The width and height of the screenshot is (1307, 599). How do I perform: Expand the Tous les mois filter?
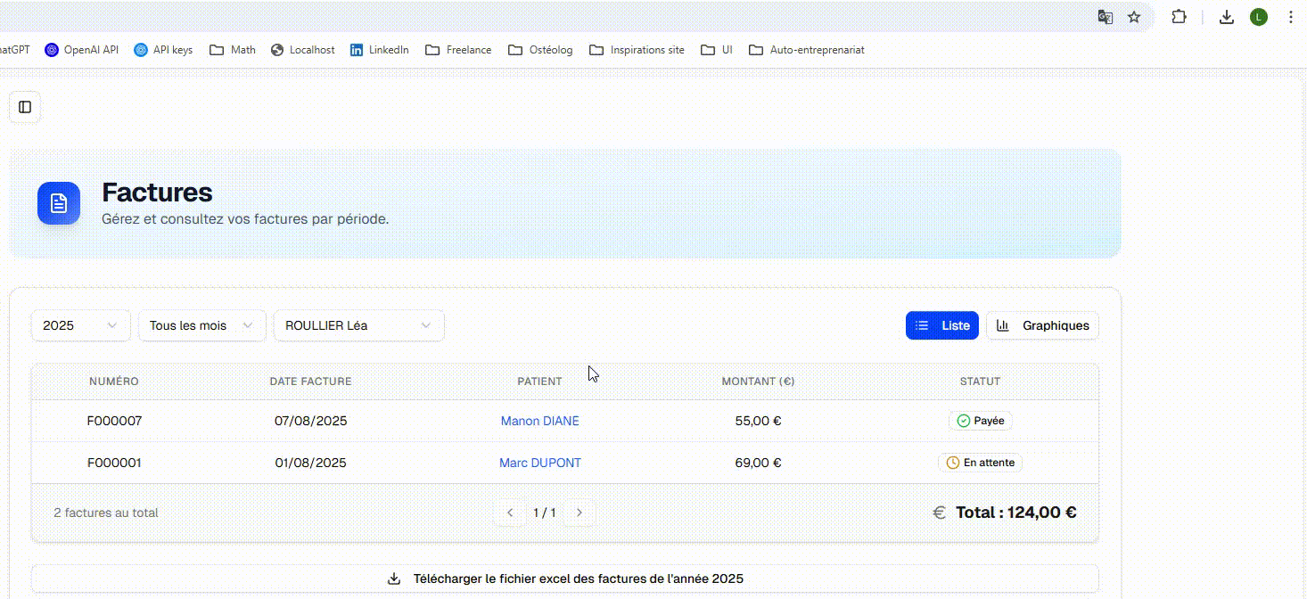tap(201, 325)
